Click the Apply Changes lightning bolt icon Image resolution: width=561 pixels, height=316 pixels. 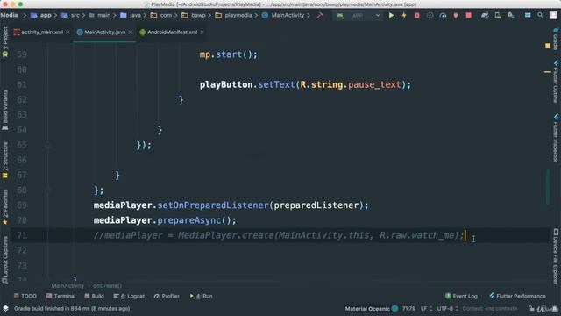[404, 16]
